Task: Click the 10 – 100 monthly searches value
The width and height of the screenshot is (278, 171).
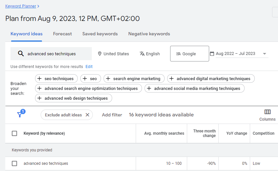Action: coord(174,163)
